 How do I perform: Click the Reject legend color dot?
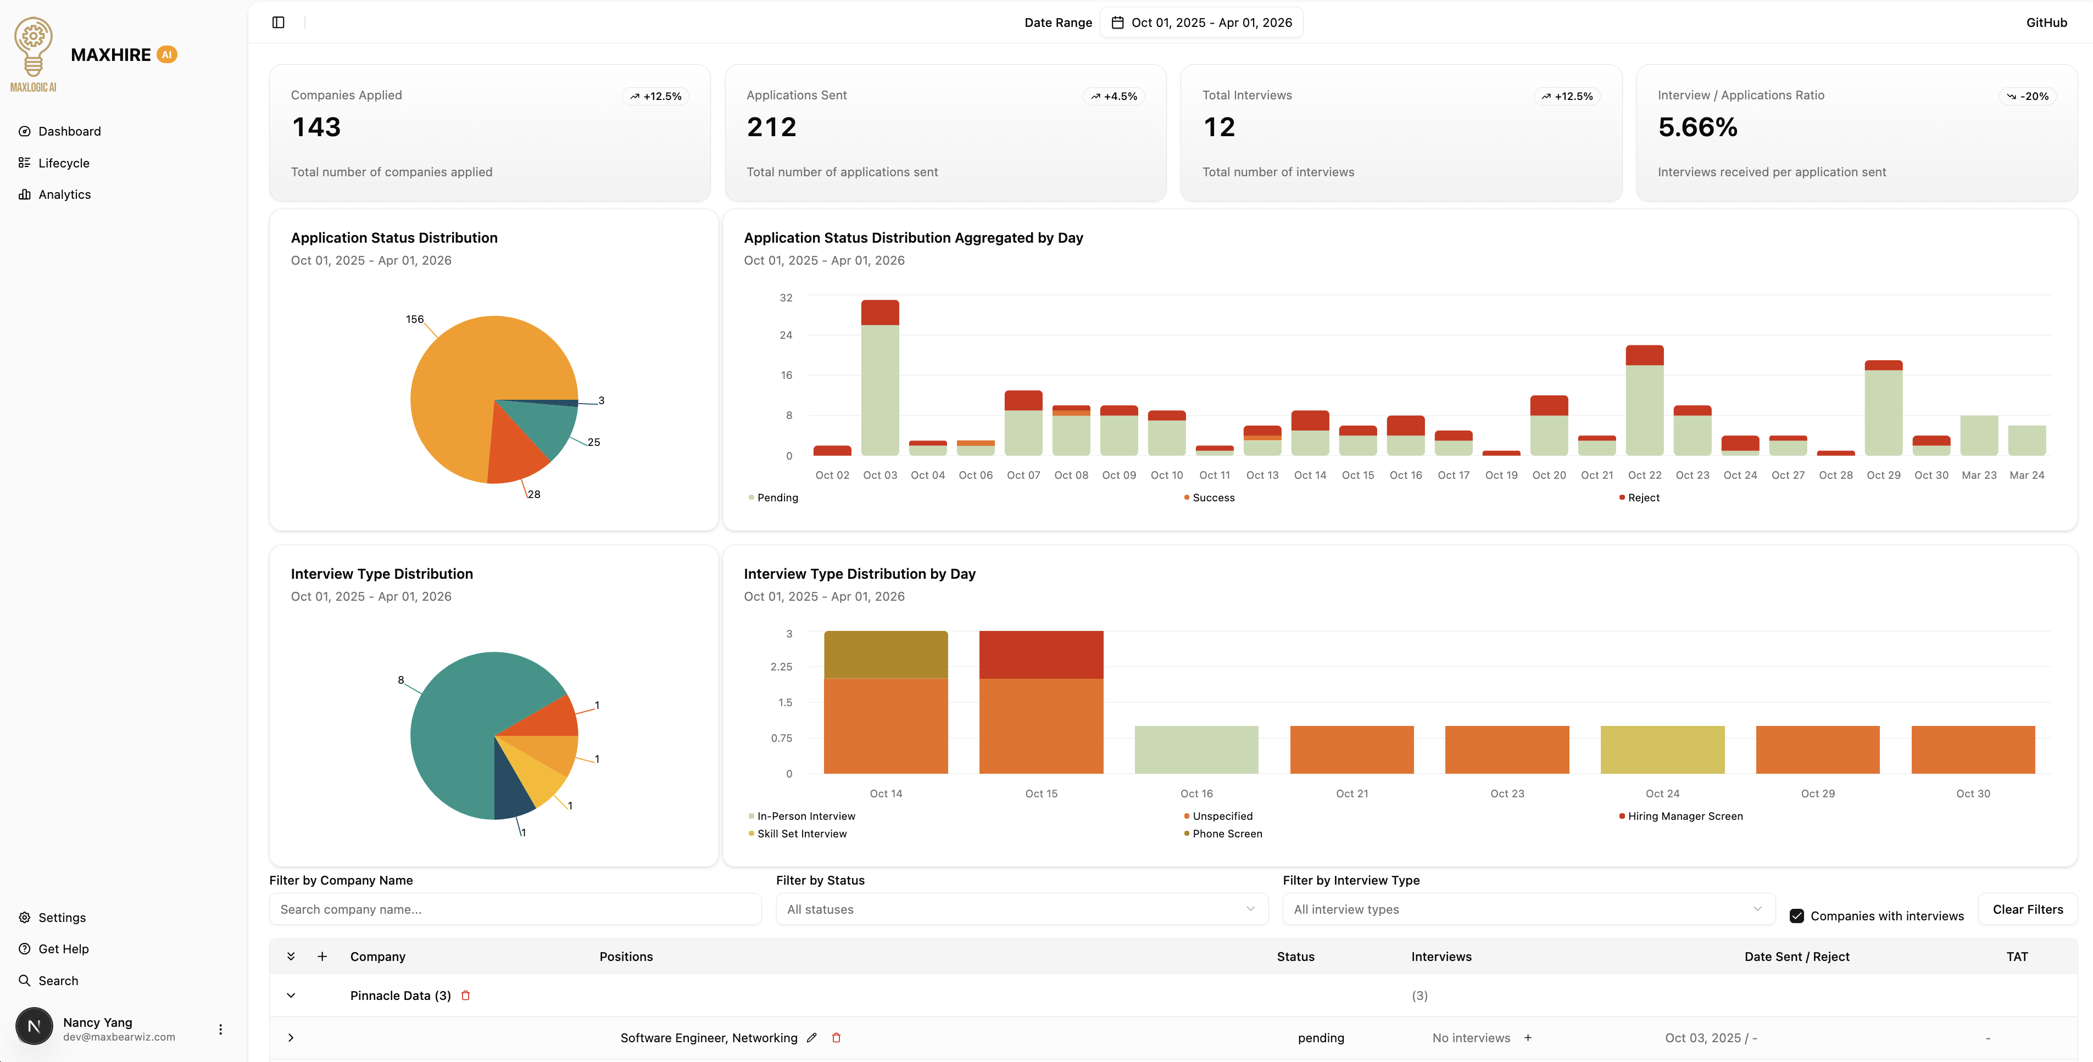1622,497
